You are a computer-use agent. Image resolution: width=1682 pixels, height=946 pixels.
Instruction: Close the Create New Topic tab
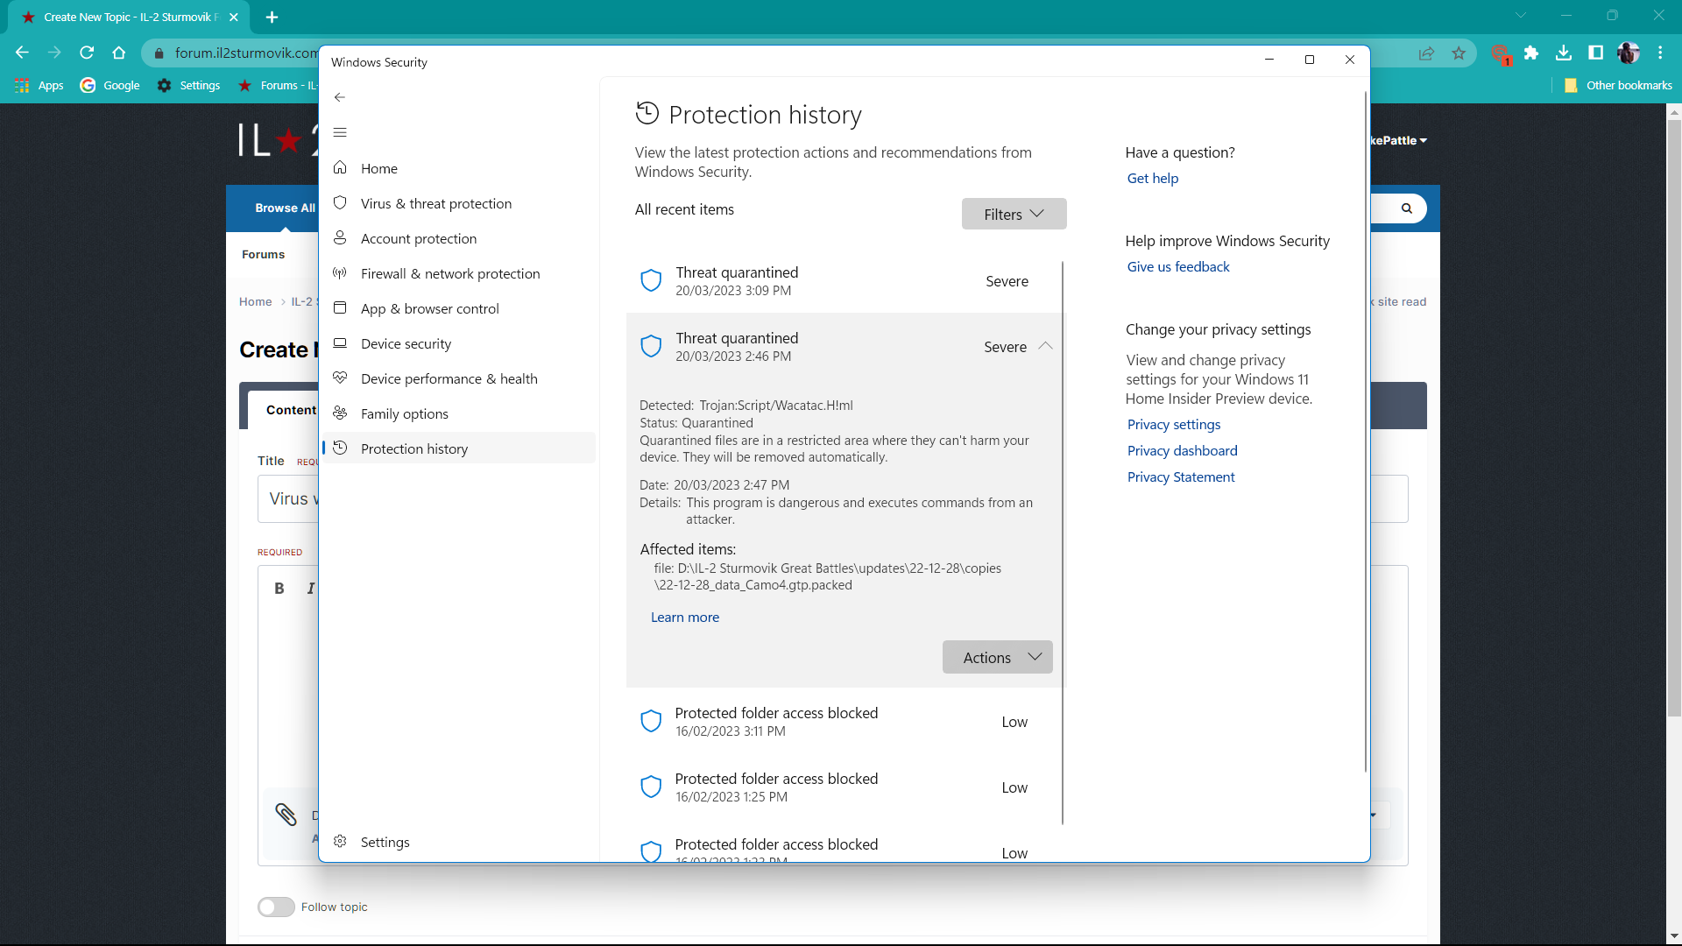[x=234, y=17]
